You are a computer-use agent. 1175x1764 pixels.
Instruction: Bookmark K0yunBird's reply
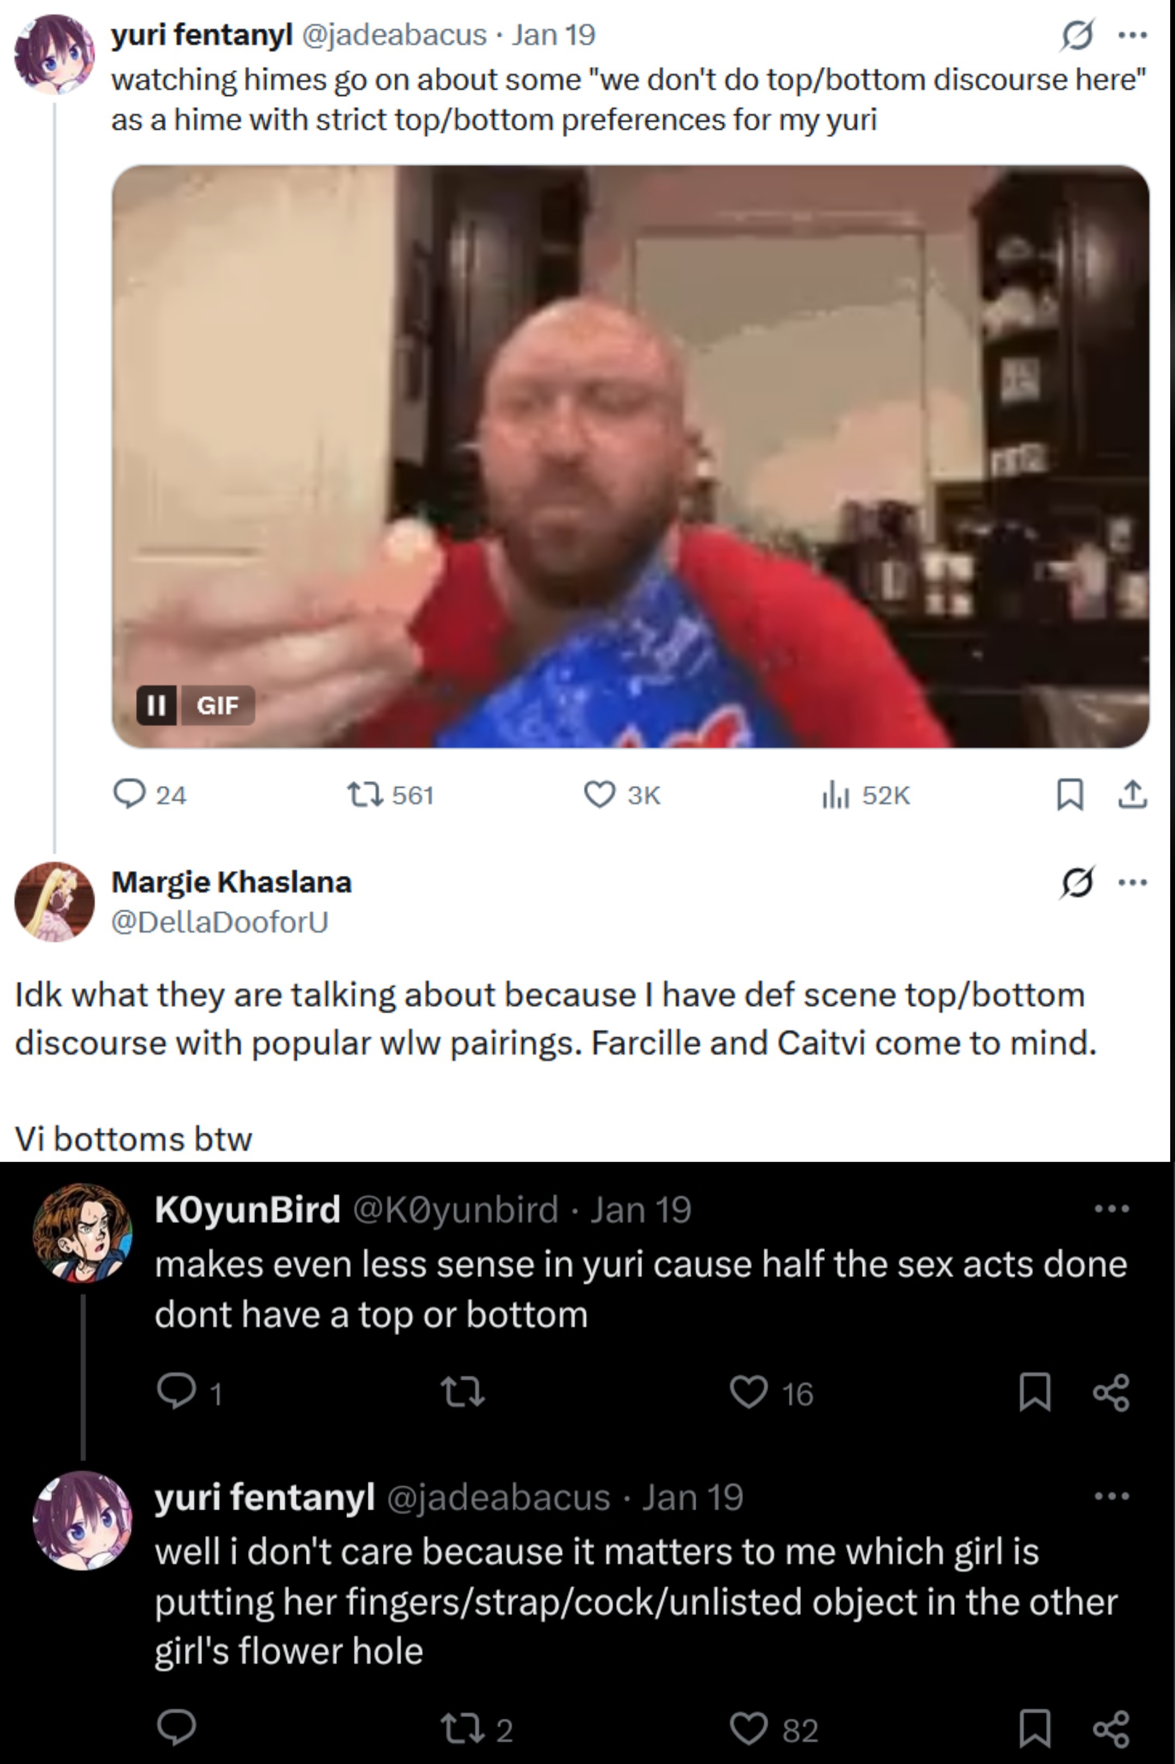[x=1035, y=1393]
